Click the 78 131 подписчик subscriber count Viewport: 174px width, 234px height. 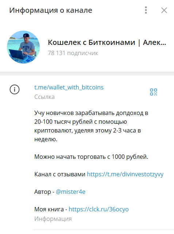(73, 53)
